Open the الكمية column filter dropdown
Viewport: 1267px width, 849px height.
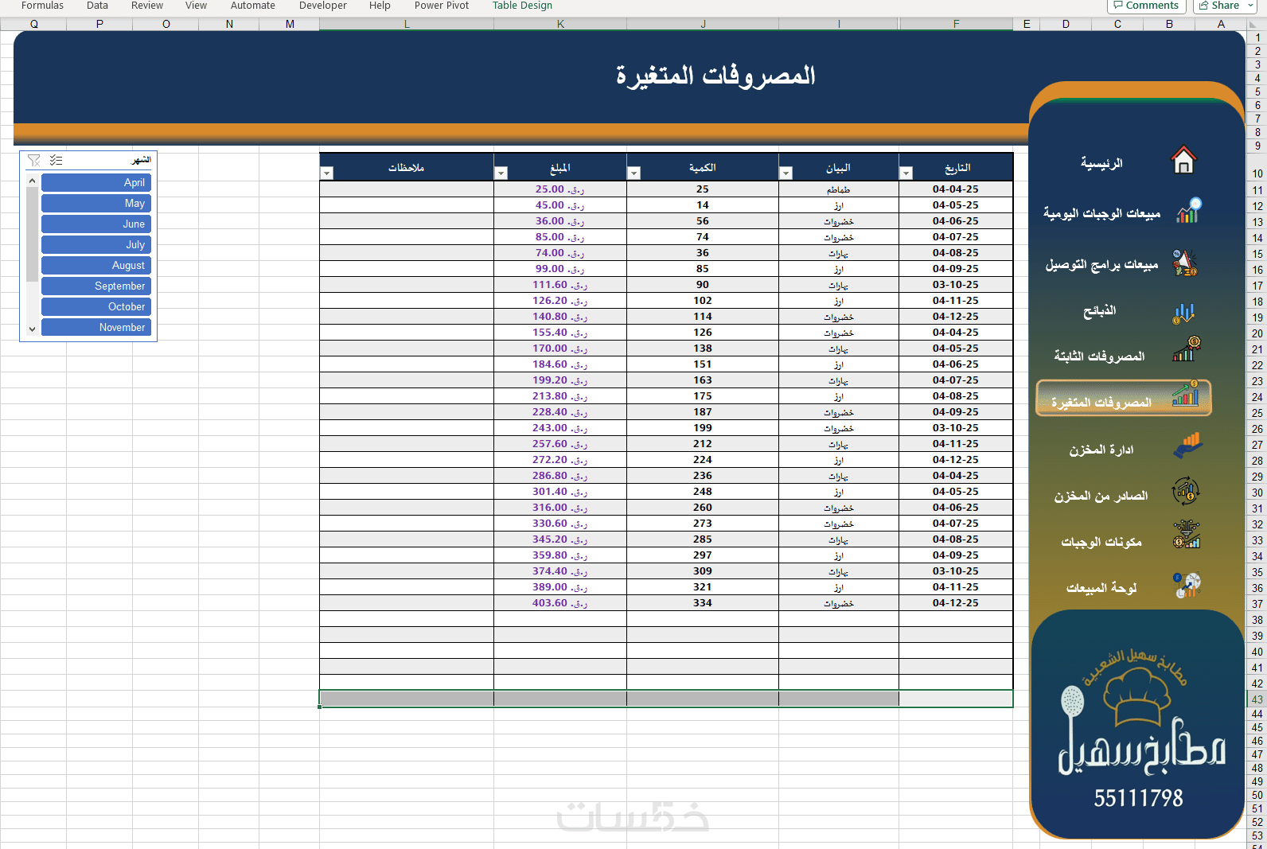[633, 173]
